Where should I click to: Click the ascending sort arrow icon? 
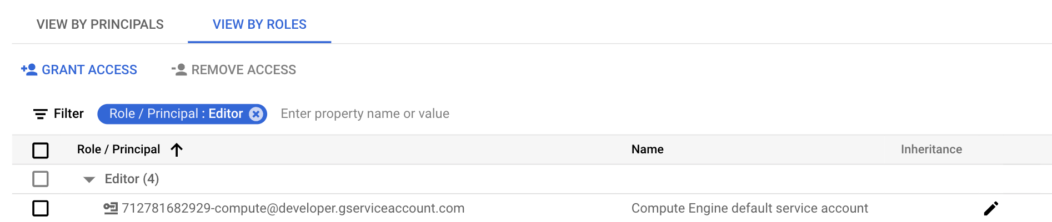pyautogui.click(x=177, y=150)
